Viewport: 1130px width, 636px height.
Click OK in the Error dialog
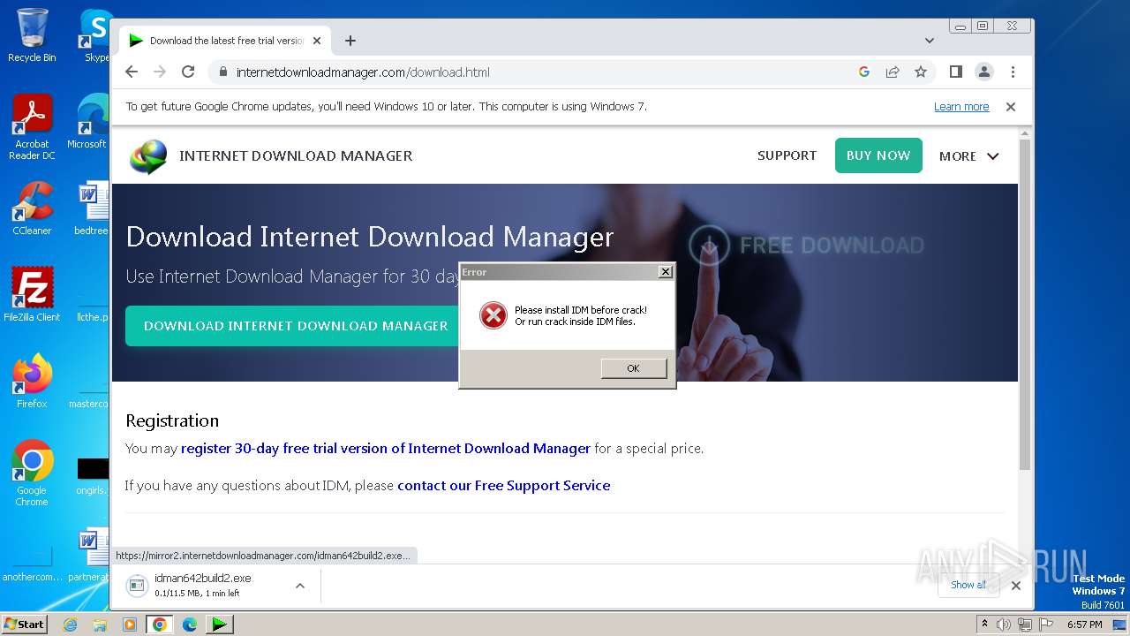(633, 368)
